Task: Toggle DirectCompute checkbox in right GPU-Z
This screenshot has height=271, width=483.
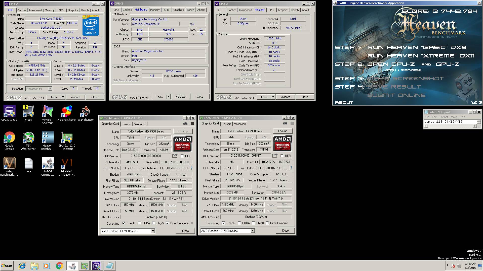Action: click(267, 223)
